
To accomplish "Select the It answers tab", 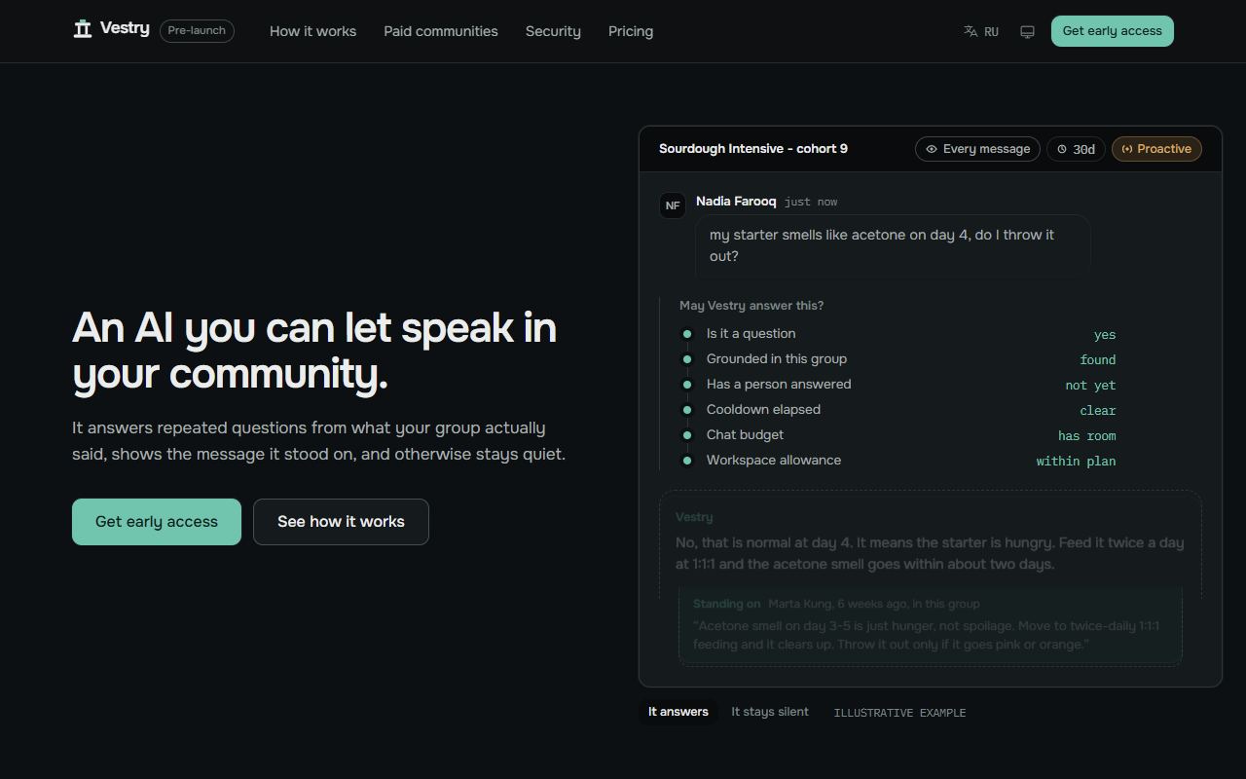I will pos(678,712).
